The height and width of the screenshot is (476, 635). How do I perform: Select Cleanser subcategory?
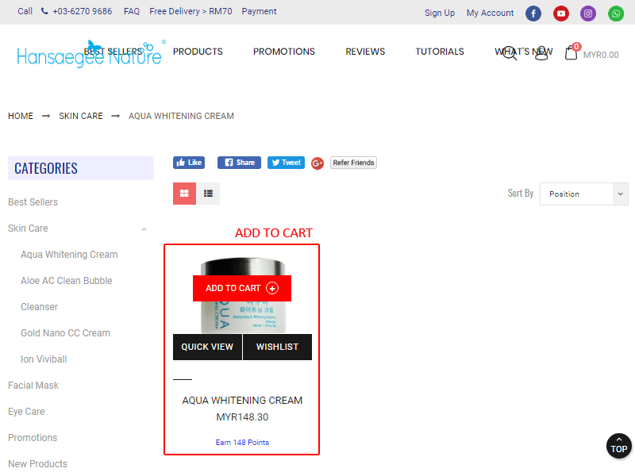[x=39, y=307]
